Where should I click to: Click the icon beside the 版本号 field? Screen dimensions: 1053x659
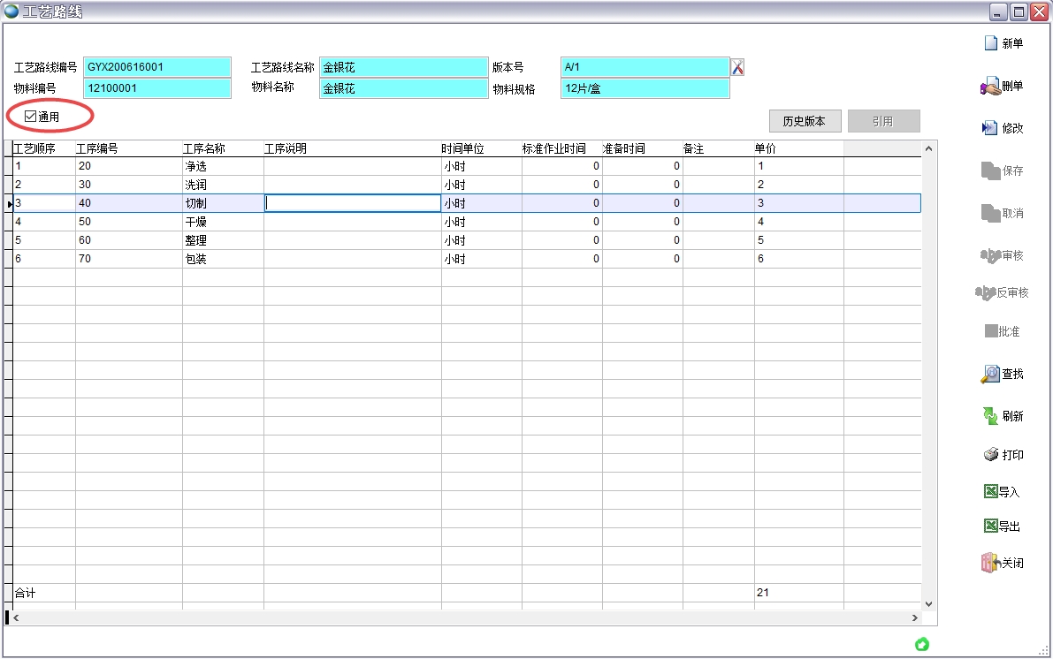(x=737, y=67)
